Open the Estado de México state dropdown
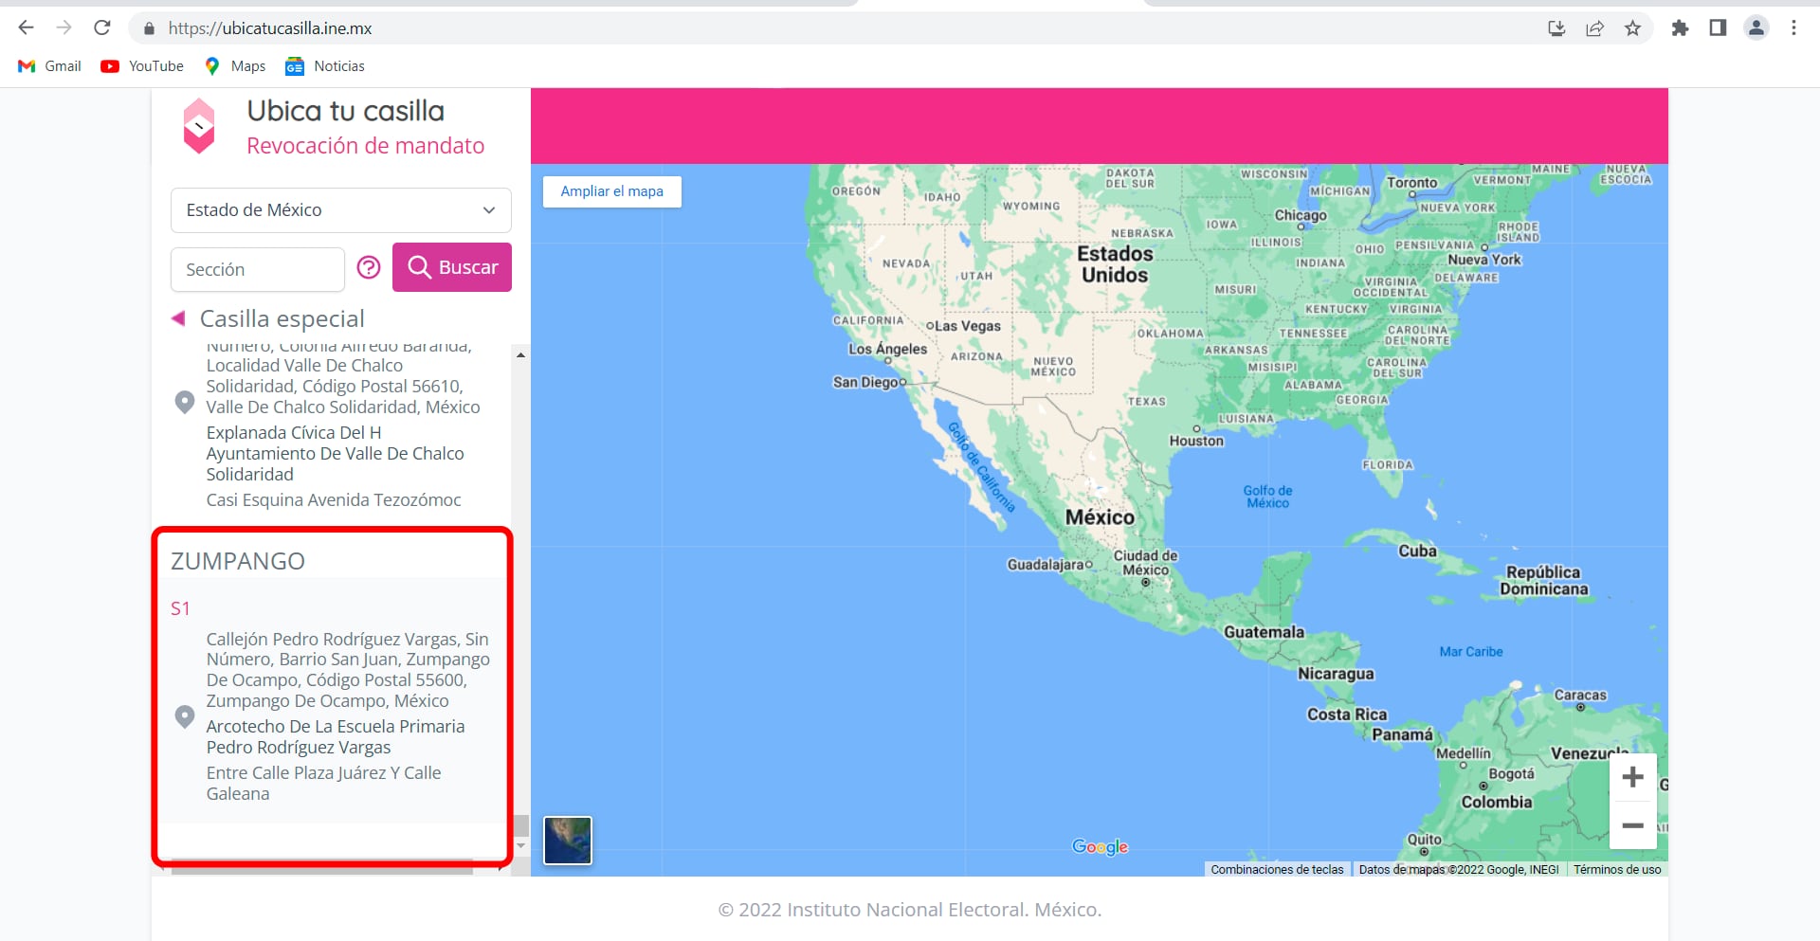Screen dimensions: 1820x941 340,210
